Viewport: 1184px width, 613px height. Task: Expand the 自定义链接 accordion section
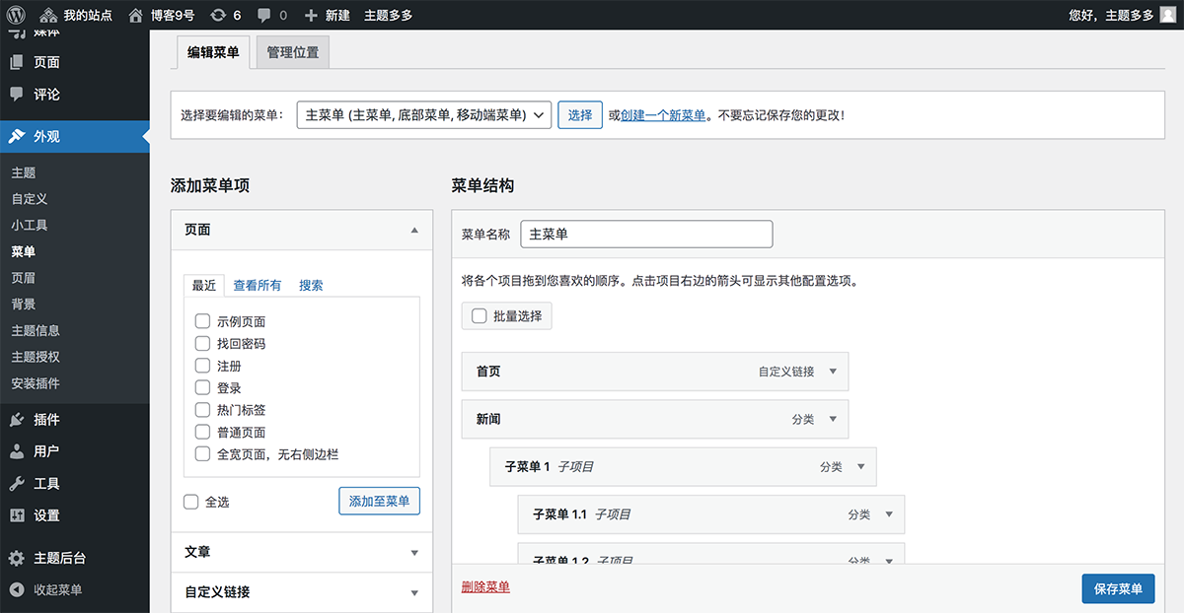[x=301, y=592]
